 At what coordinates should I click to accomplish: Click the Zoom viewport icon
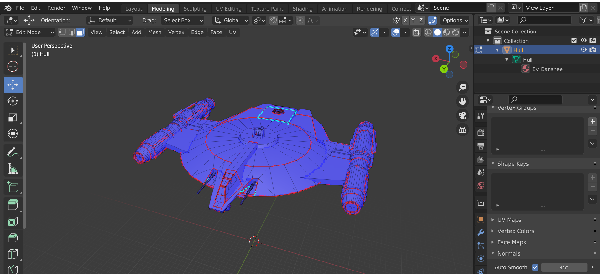(462, 87)
